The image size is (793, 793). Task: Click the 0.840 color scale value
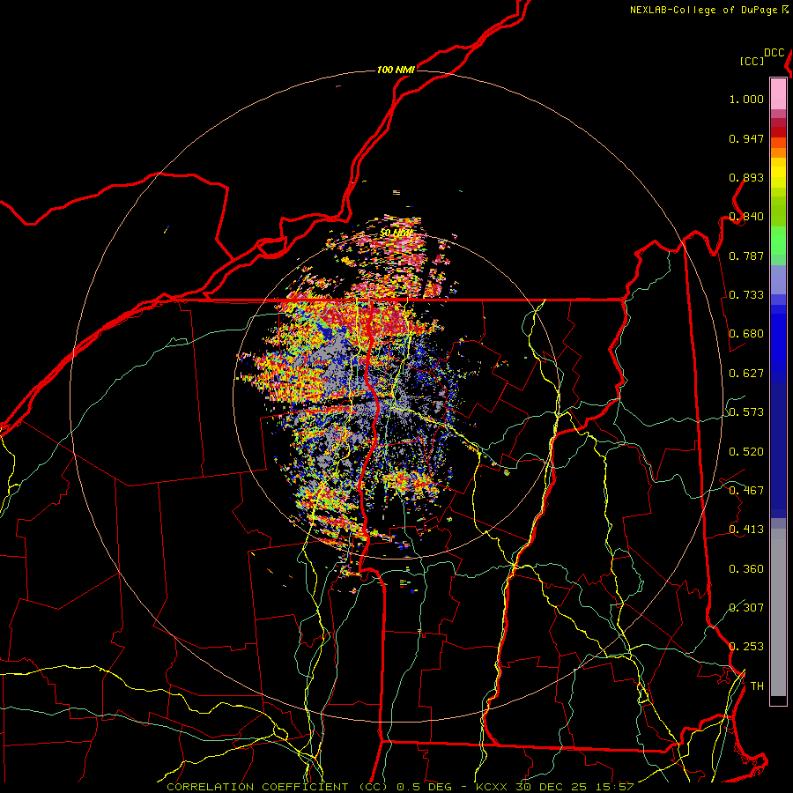[x=746, y=217]
